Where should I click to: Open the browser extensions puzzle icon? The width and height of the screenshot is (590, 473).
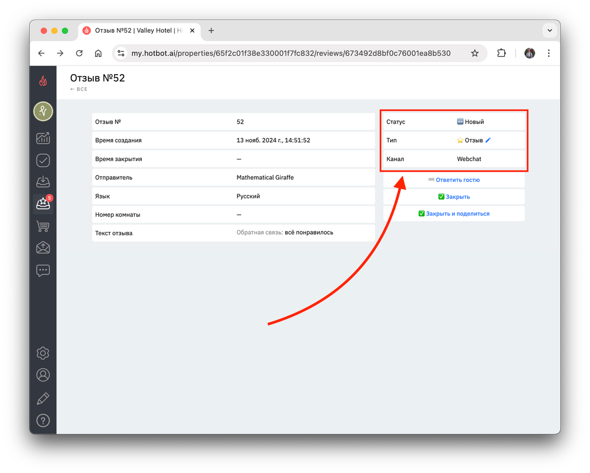pyautogui.click(x=501, y=54)
